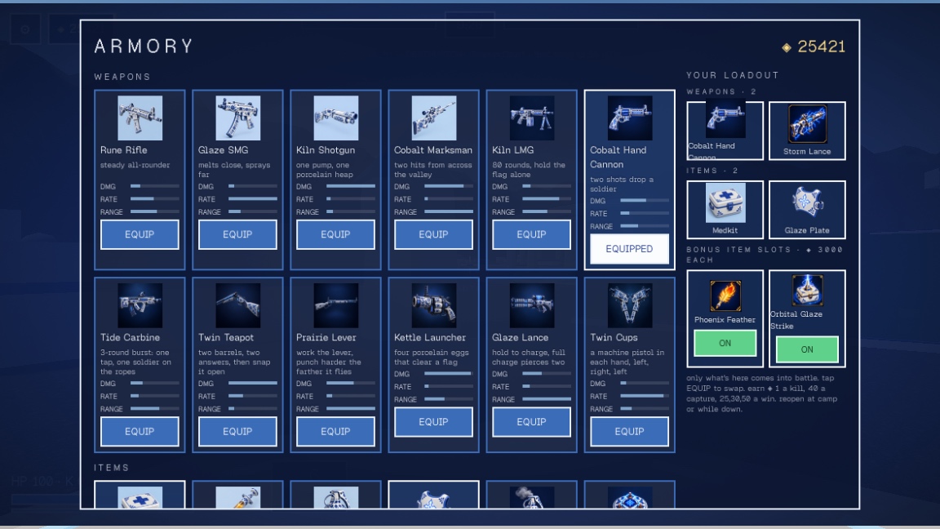Disable the Orbital Glaze Strike ON toggle

807,349
